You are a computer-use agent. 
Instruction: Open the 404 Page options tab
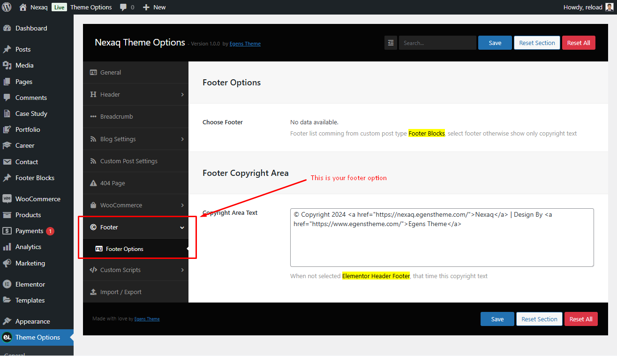click(135, 183)
